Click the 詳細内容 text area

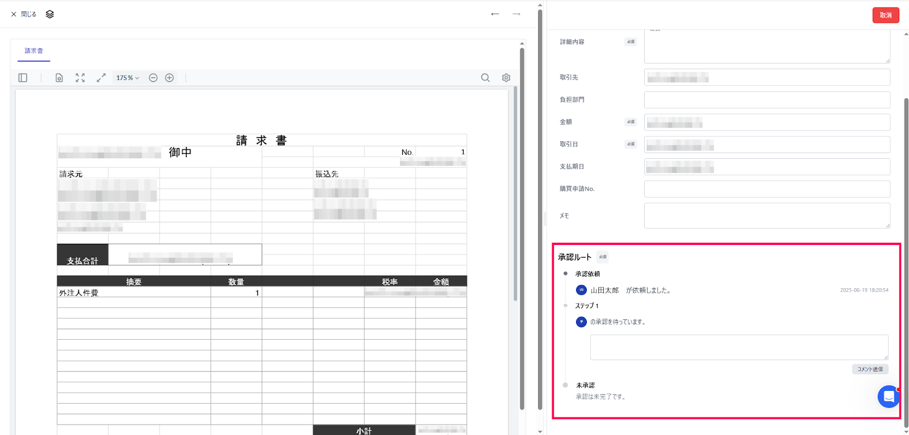[x=767, y=45]
